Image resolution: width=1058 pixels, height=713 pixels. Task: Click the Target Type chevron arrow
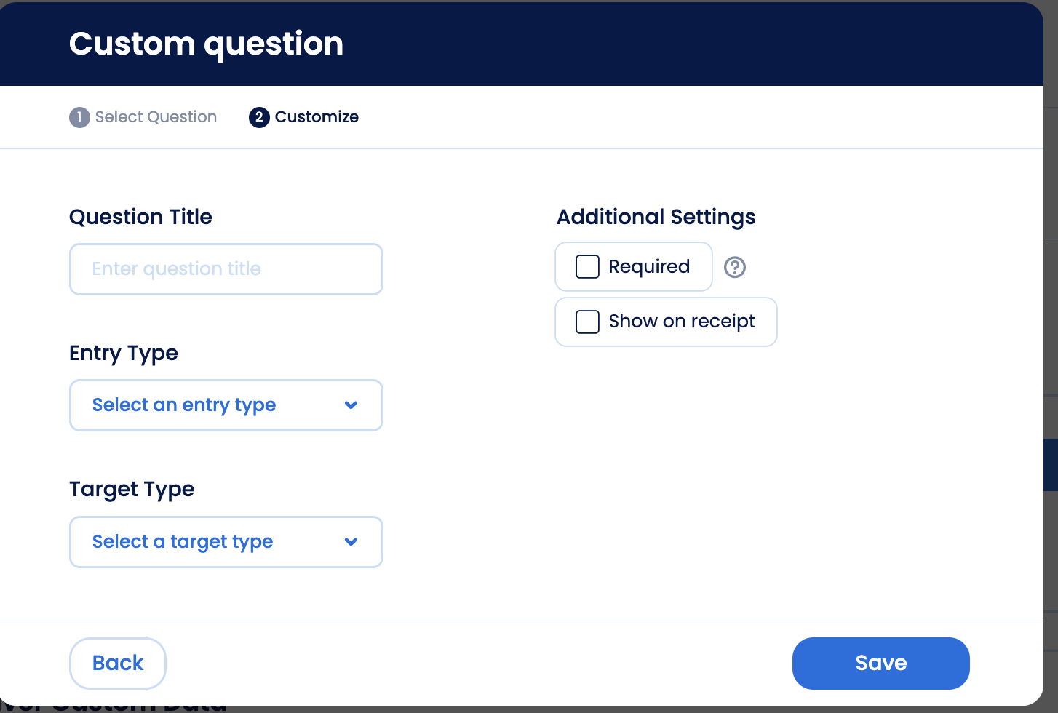pos(351,542)
